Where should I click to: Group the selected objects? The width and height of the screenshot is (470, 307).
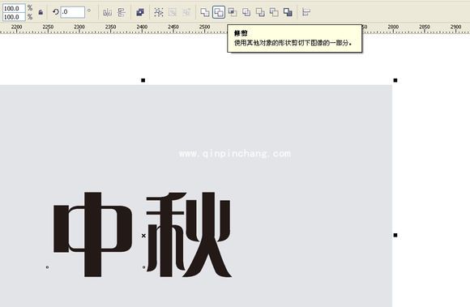click(x=159, y=12)
